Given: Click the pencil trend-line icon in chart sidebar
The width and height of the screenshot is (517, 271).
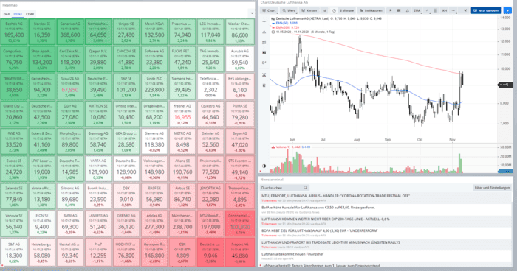Looking at the screenshot, I should [264, 63].
